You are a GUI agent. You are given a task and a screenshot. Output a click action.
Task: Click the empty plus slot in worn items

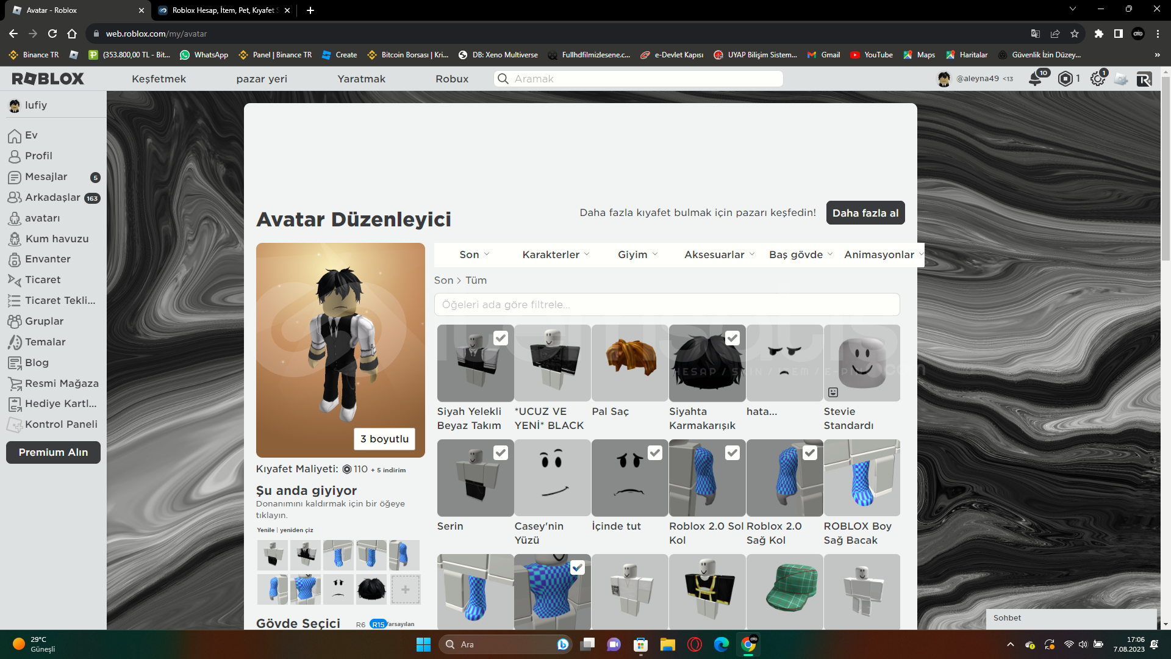point(405,589)
